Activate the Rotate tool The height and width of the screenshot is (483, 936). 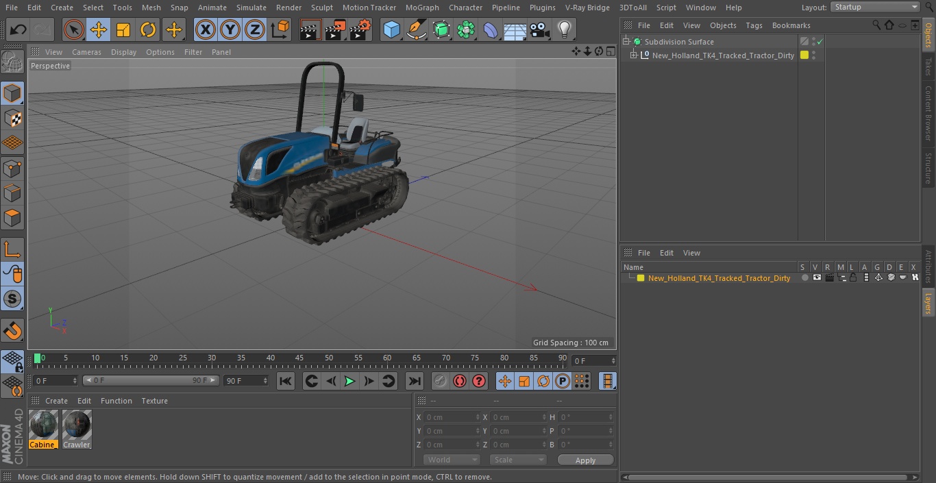tap(148, 29)
